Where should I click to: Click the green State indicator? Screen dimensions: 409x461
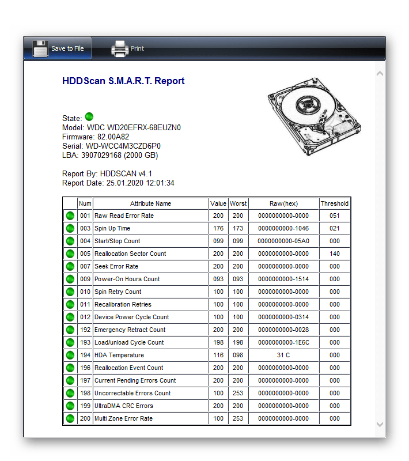(x=89, y=117)
